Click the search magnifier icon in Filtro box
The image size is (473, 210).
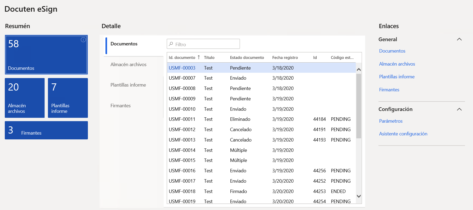coord(171,44)
